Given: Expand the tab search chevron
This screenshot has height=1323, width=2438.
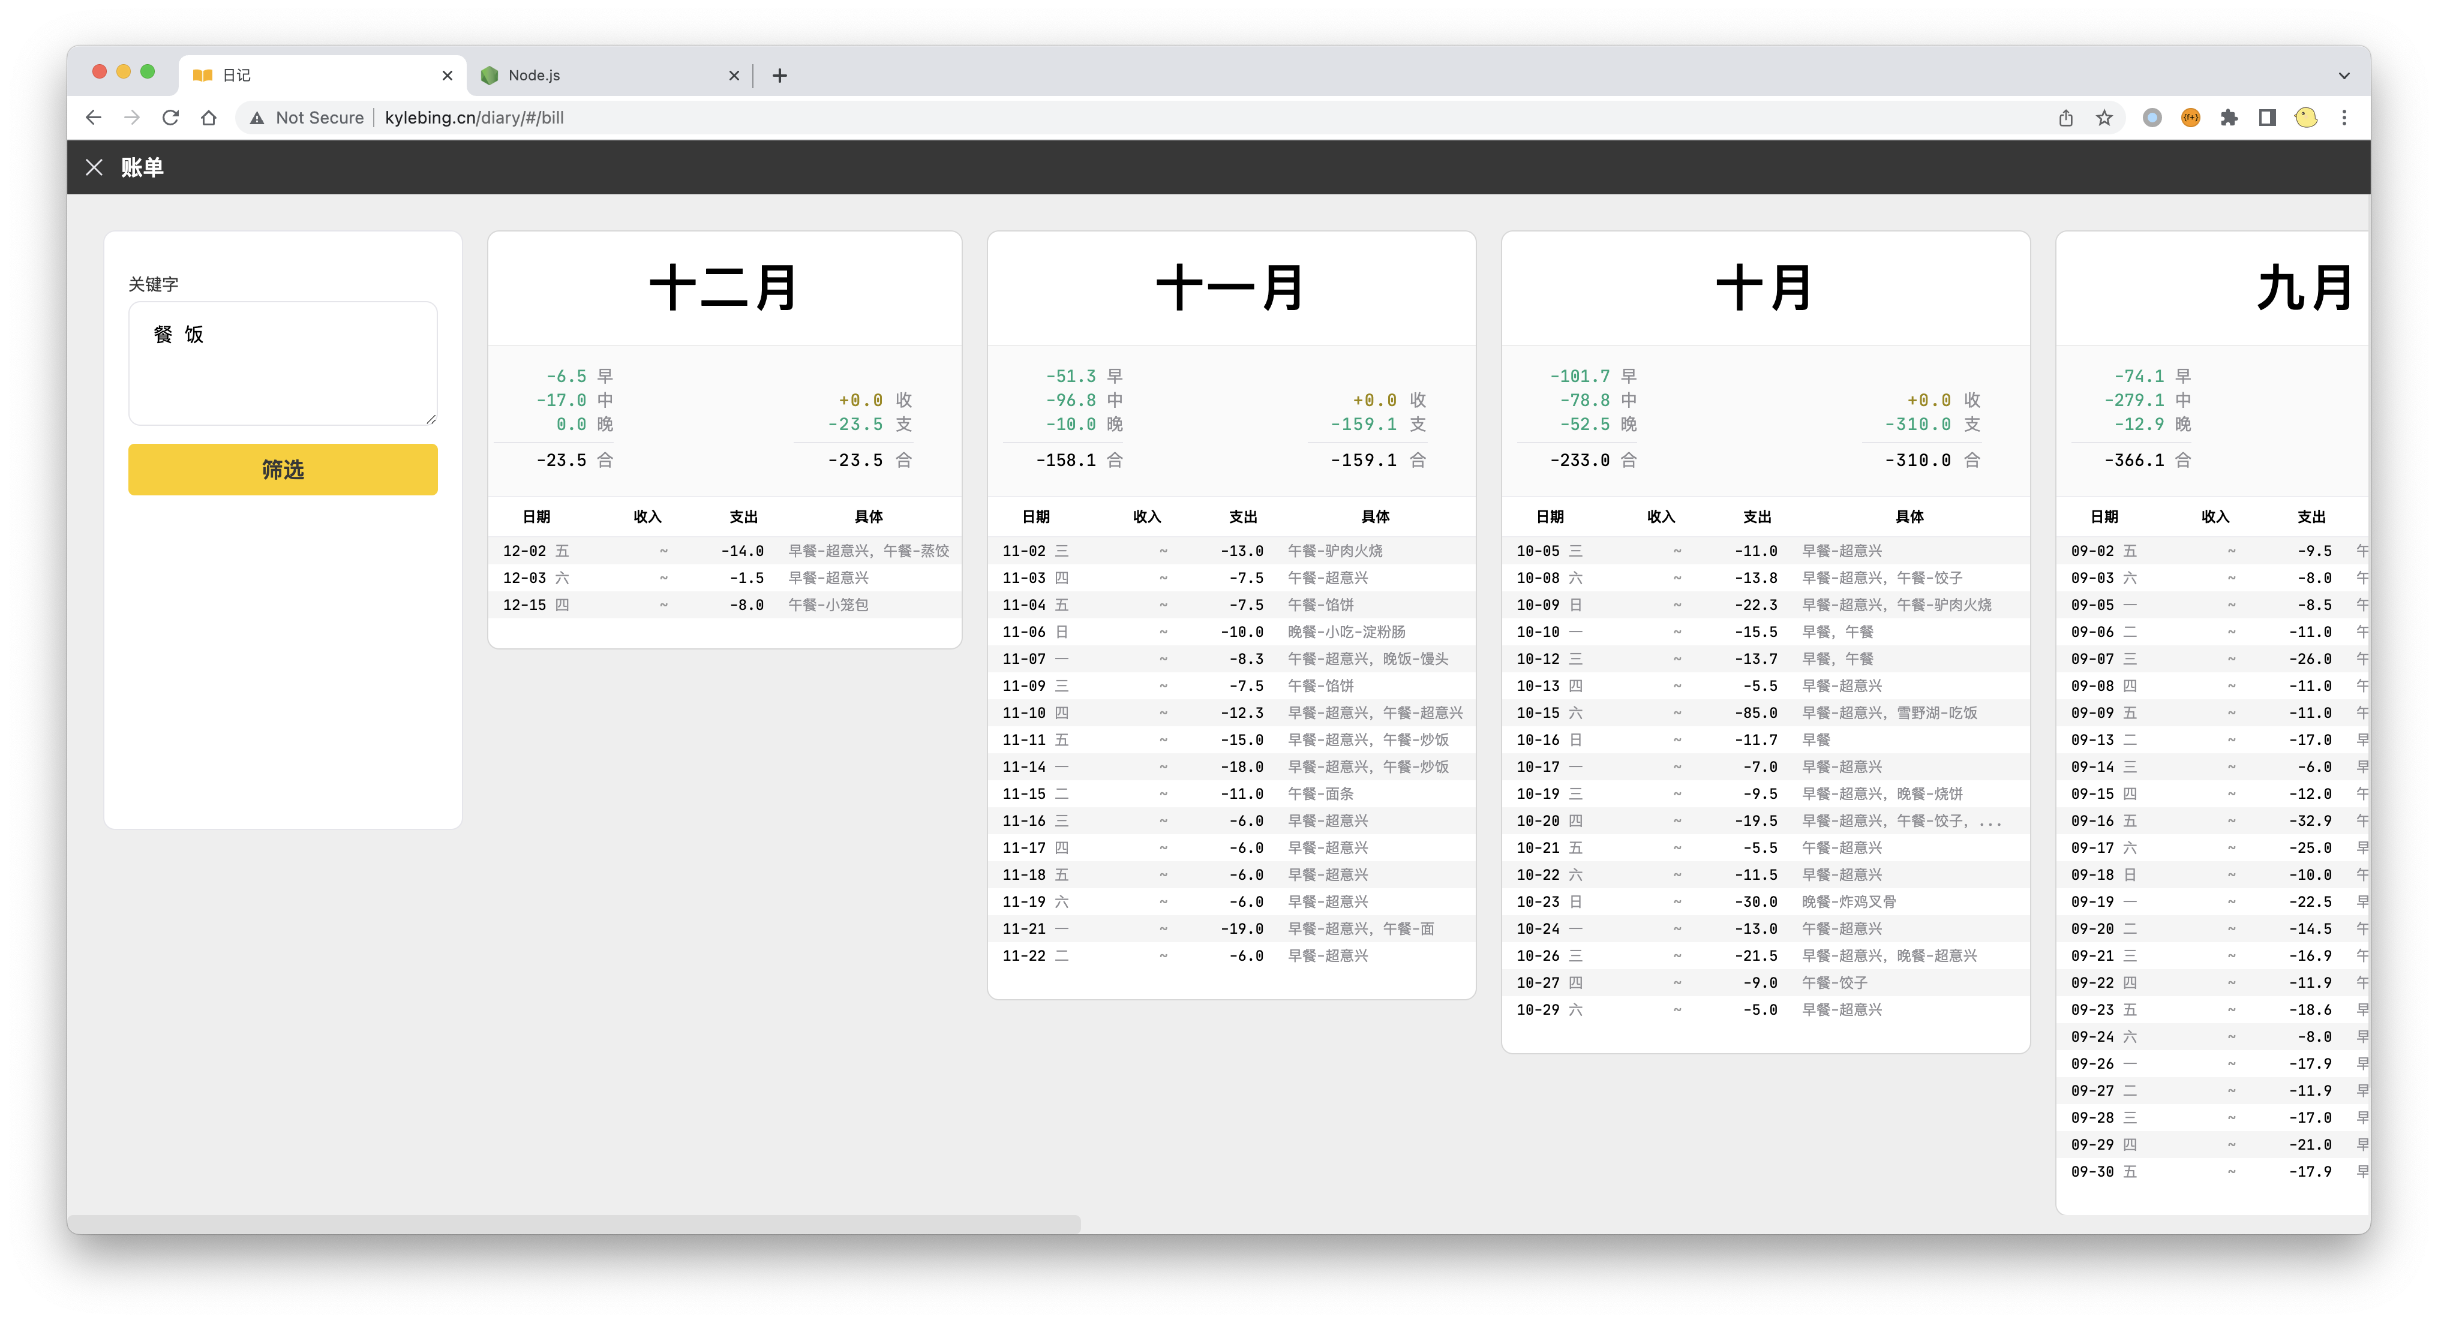Looking at the screenshot, I should click(2343, 76).
